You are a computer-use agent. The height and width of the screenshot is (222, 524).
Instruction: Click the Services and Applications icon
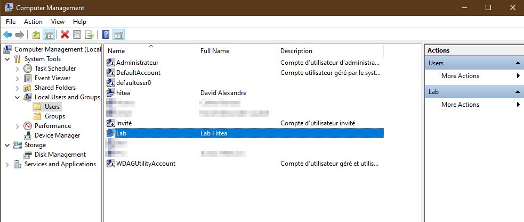click(x=18, y=165)
